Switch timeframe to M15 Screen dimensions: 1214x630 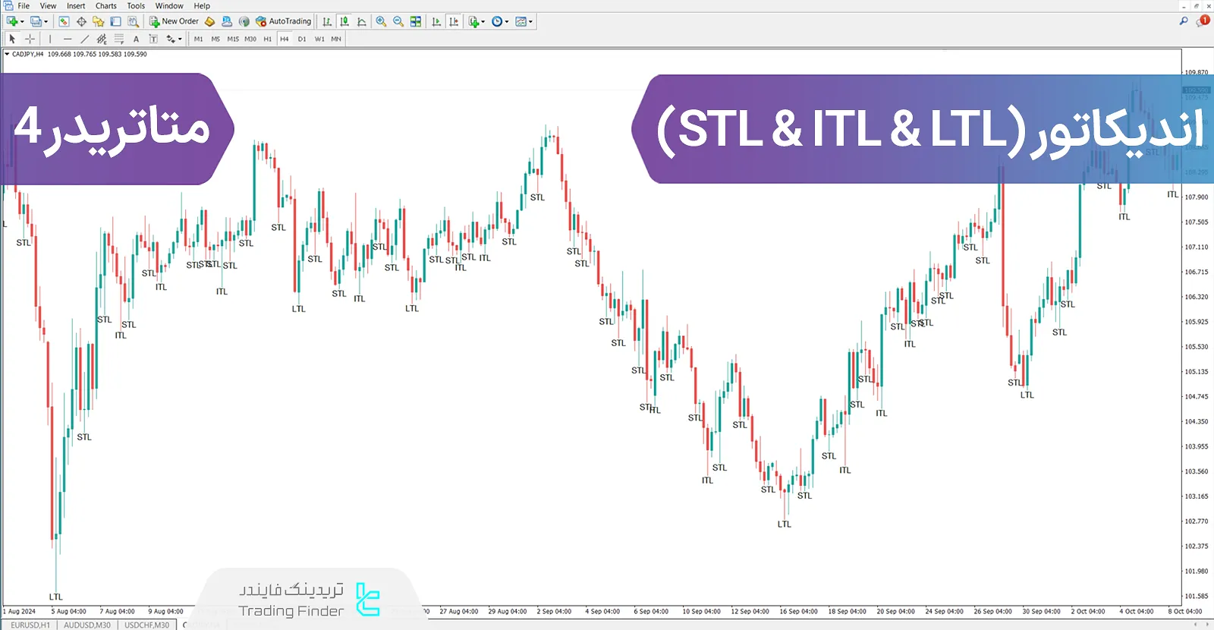click(x=233, y=39)
